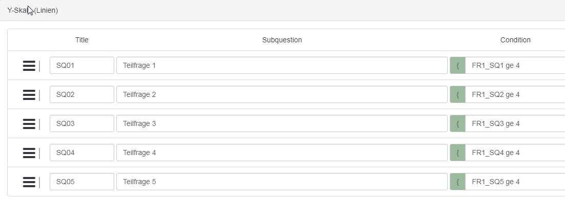This screenshot has height=203, width=565.
Task: Click the drag handle icon for SQ04
Action: tap(29, 153)
